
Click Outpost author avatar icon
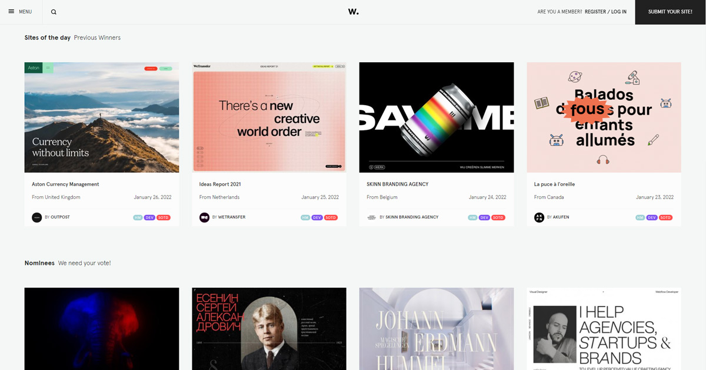pos(37,217)
